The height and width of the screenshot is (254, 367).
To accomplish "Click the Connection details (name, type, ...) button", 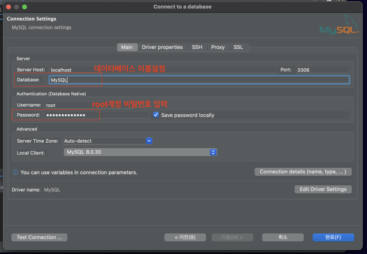I will pyautogui.click(x=303, y=172).
